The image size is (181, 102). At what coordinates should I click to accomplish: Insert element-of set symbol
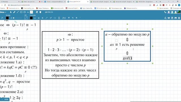pyautogui.click(x=42, y=18)
